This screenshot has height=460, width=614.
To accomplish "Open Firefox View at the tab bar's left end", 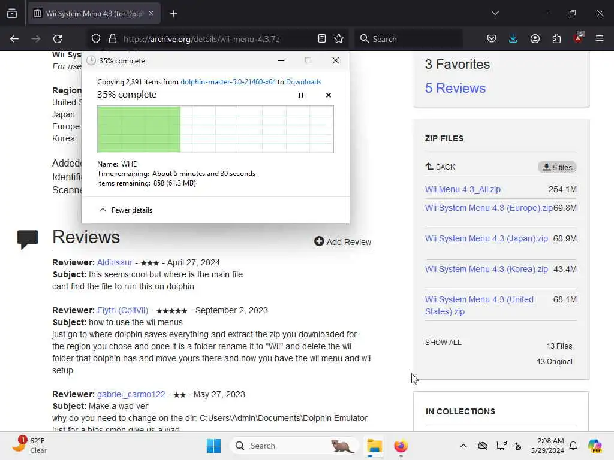I will click(12, 13).
